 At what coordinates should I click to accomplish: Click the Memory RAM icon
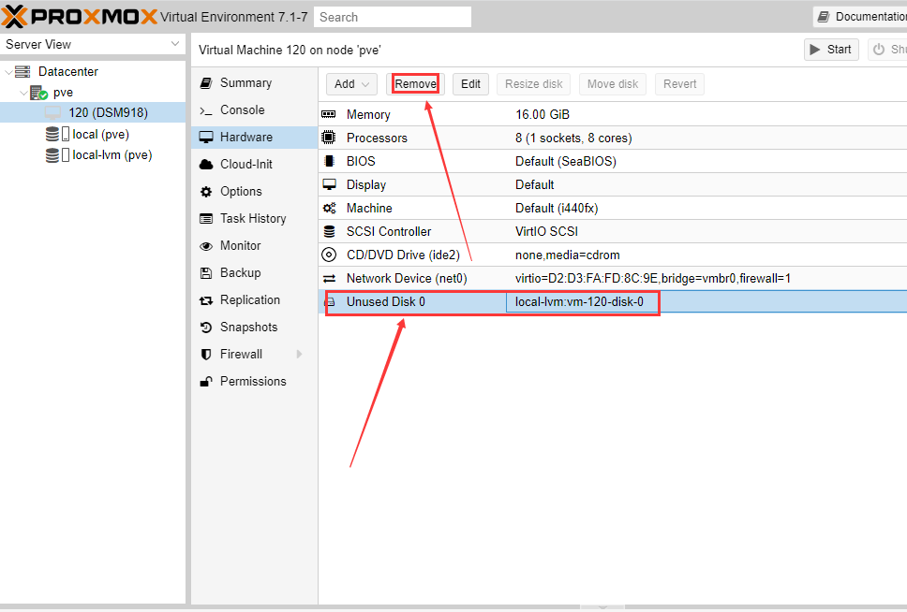[x=329, y=114]
